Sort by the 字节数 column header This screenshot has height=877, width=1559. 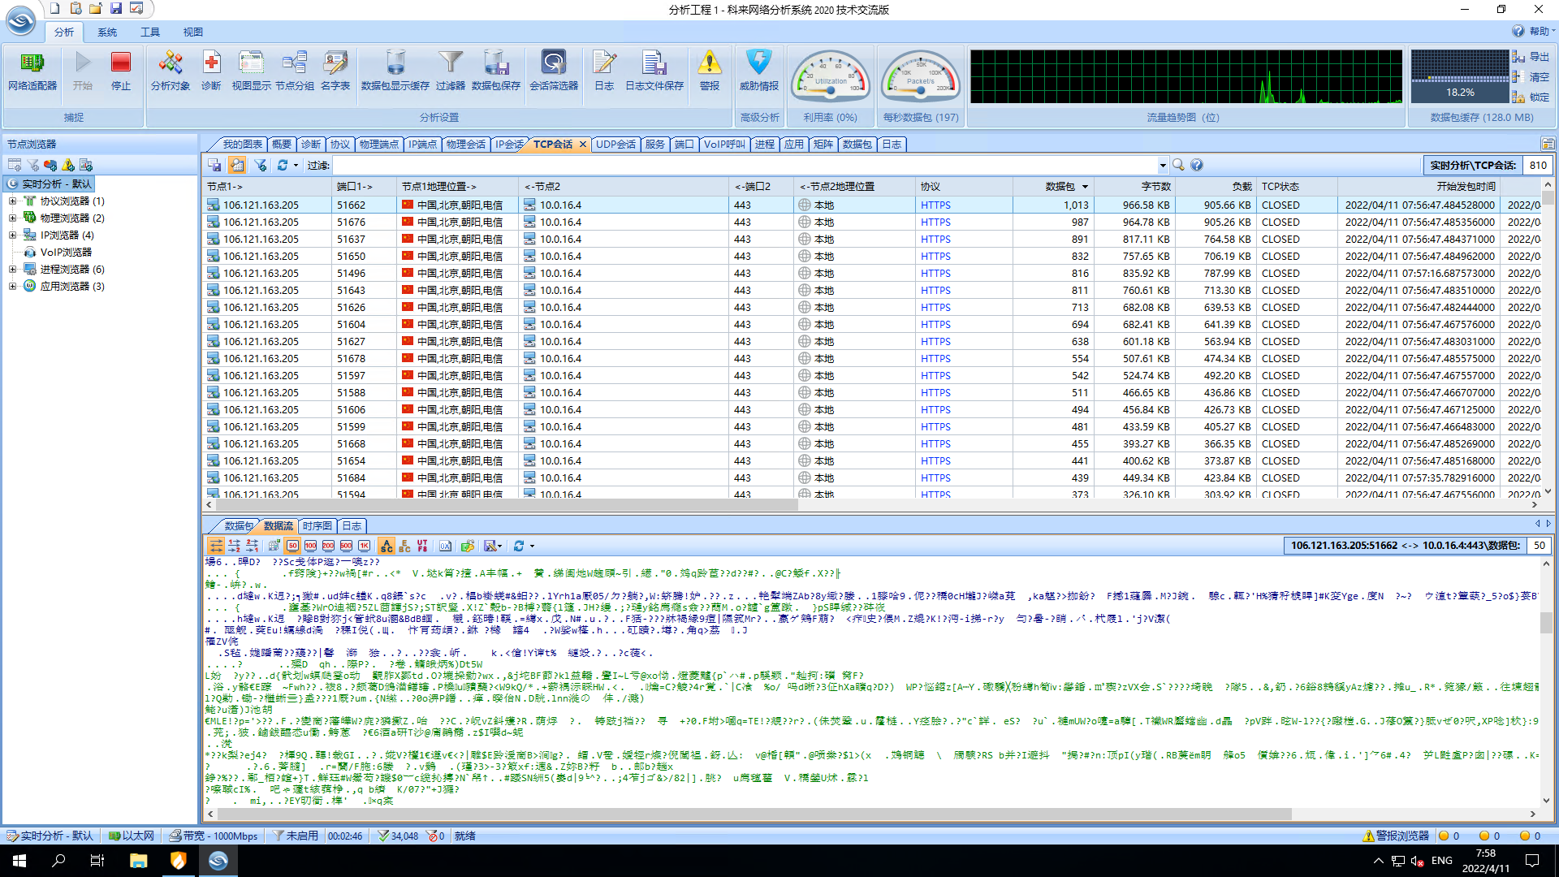1134,187
